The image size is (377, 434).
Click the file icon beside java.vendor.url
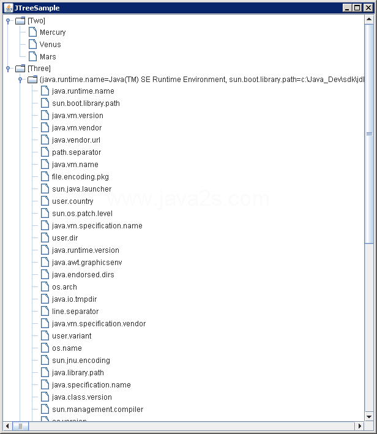point(45,140)
